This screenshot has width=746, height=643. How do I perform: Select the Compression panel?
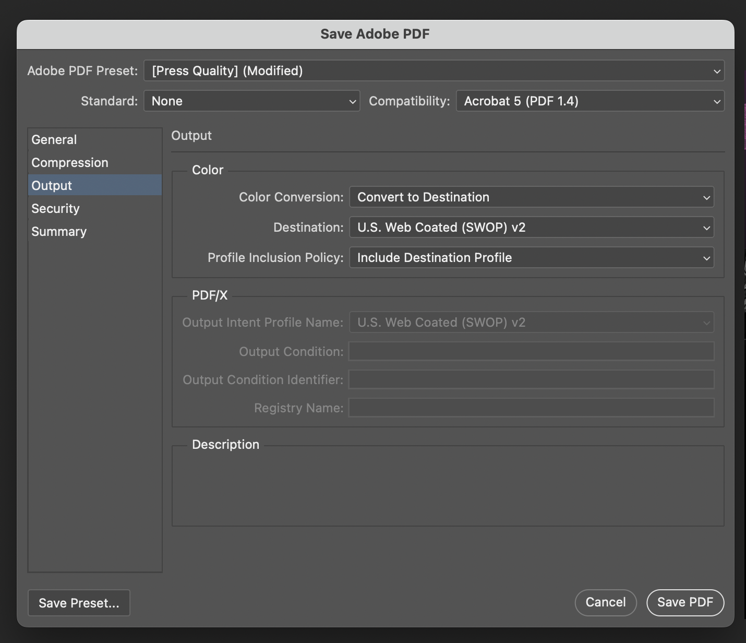point(70,162)
